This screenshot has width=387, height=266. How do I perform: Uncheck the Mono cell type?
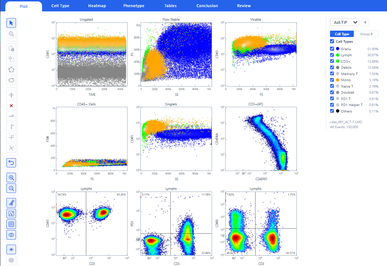[332, 80]
